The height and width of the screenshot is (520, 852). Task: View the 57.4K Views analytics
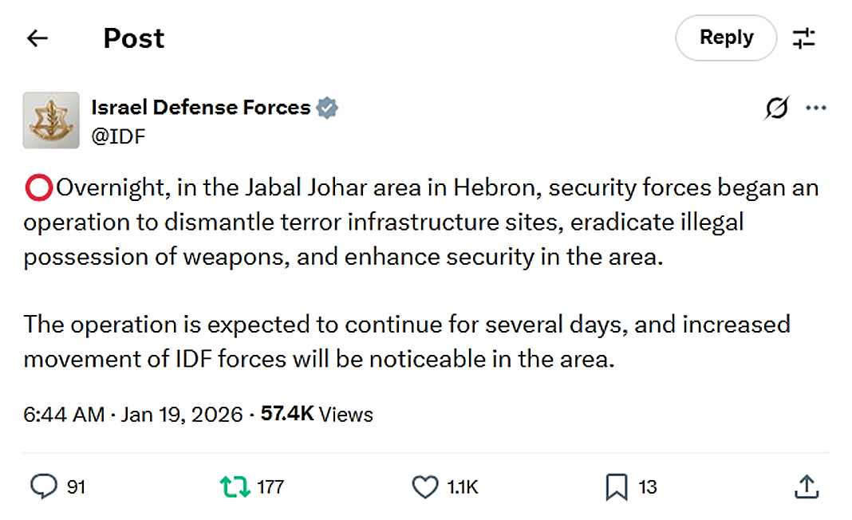(317, 415)
